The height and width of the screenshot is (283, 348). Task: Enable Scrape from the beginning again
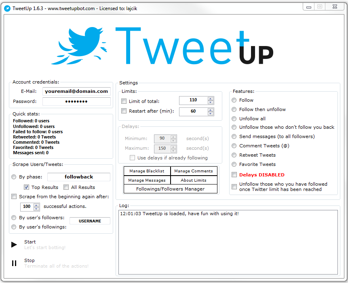tap(14, 197)
